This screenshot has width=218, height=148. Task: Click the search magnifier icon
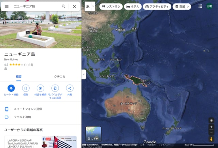tap(63, 6)
